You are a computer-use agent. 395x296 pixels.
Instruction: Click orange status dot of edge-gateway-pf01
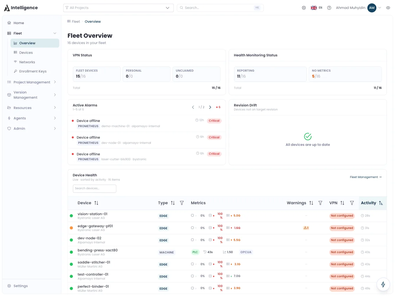(x=71, y=228)
